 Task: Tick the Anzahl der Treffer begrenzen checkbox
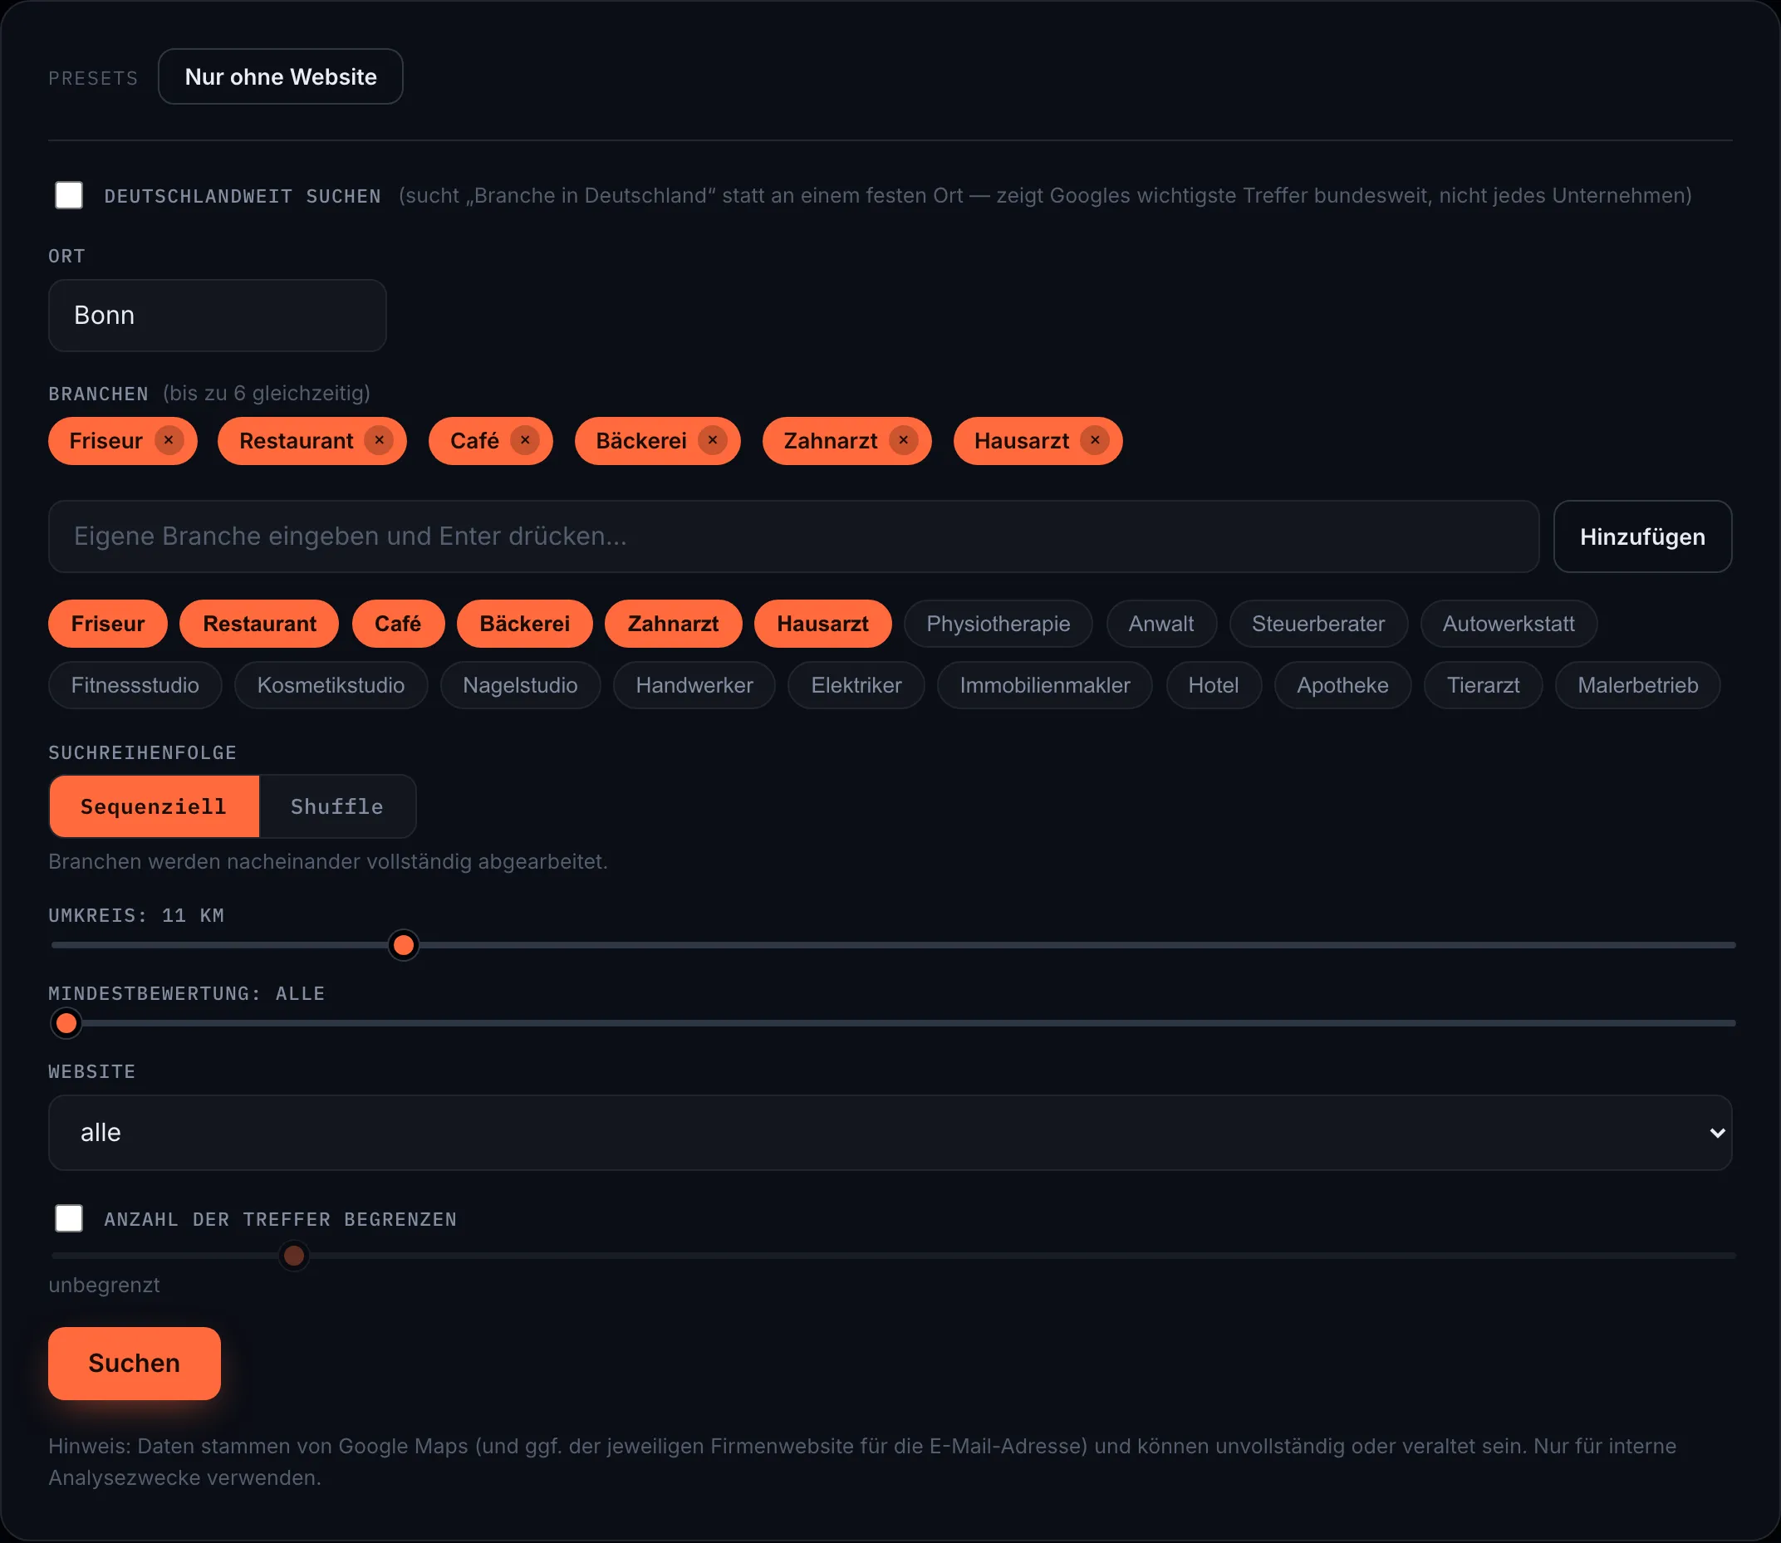click(69, 1218)
